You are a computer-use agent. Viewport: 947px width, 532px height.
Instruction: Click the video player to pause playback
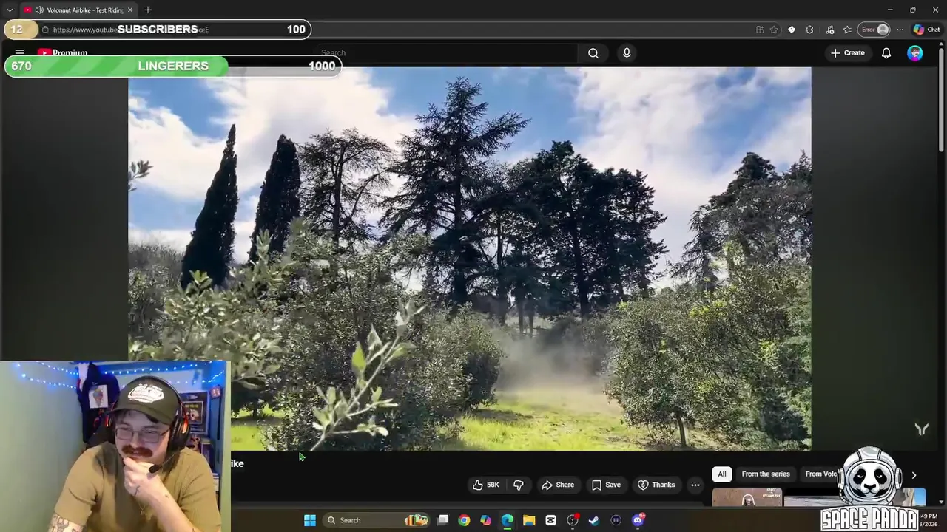coord(470,258)
